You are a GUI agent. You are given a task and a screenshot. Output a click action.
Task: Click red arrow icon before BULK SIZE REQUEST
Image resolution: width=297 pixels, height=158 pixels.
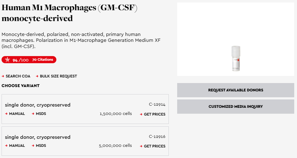[37, 76]
